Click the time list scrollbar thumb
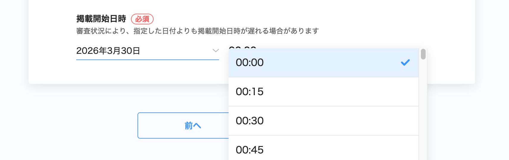509x160 pixels. 423,54
